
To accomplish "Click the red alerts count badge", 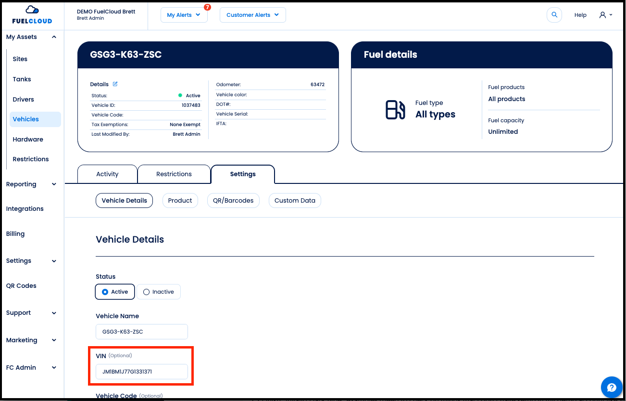I will [x=207, y=7].
